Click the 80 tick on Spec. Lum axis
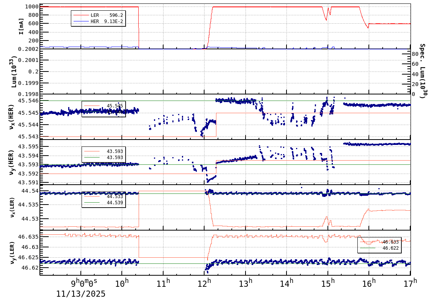Viewport: 442px width, 299px height. pyautogui.click(x=415, y=54)
